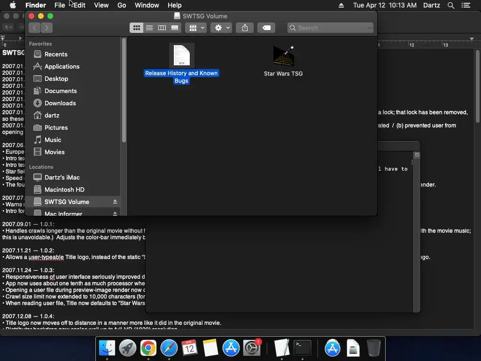Screen dimensions: 481x361
Task: Go forward with the Finder forward arrow
Action: [47, 28]
